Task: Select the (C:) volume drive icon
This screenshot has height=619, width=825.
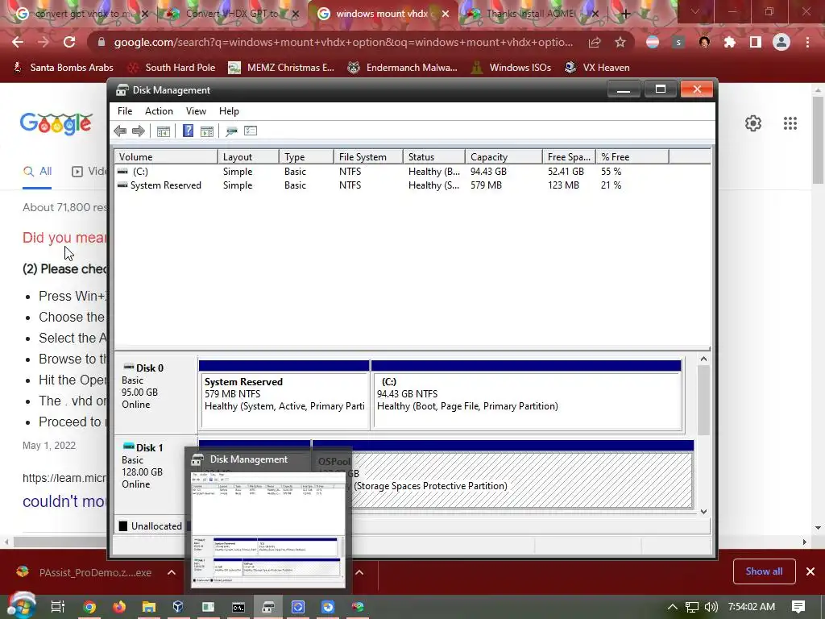Action: click(x=122, y=172)
